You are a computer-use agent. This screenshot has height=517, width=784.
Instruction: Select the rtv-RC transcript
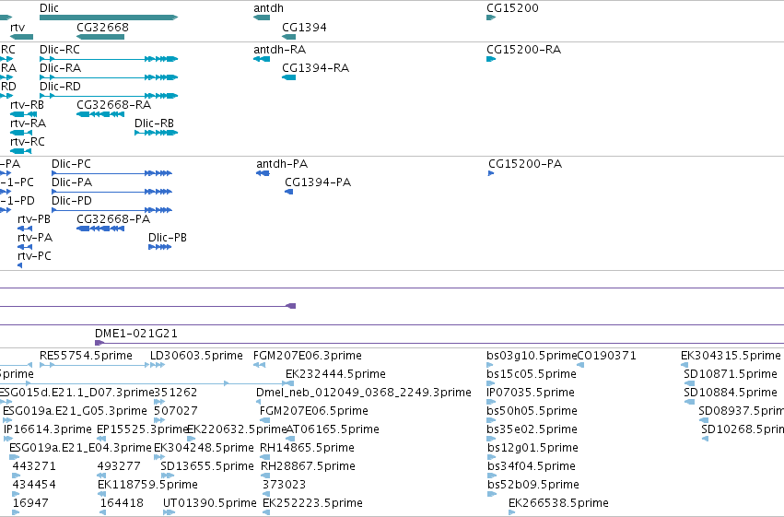click(20, 151)
